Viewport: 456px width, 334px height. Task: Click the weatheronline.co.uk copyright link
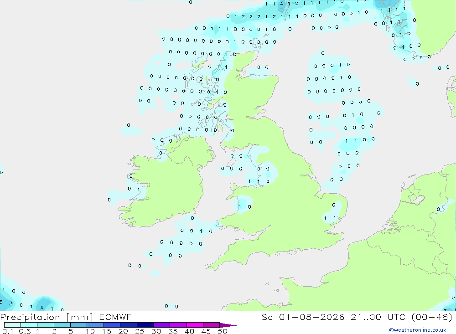click(418, 330)
